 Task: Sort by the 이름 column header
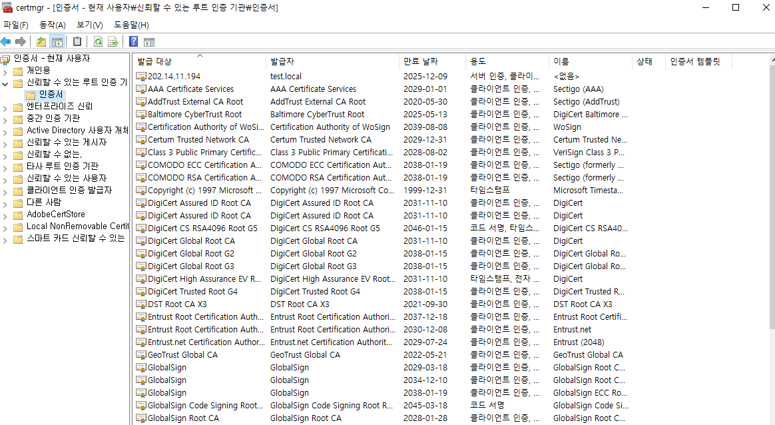590,61
